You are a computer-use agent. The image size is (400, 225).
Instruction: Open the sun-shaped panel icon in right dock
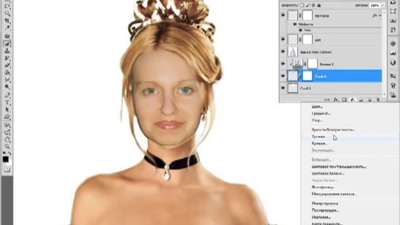(x=393, y=44)
